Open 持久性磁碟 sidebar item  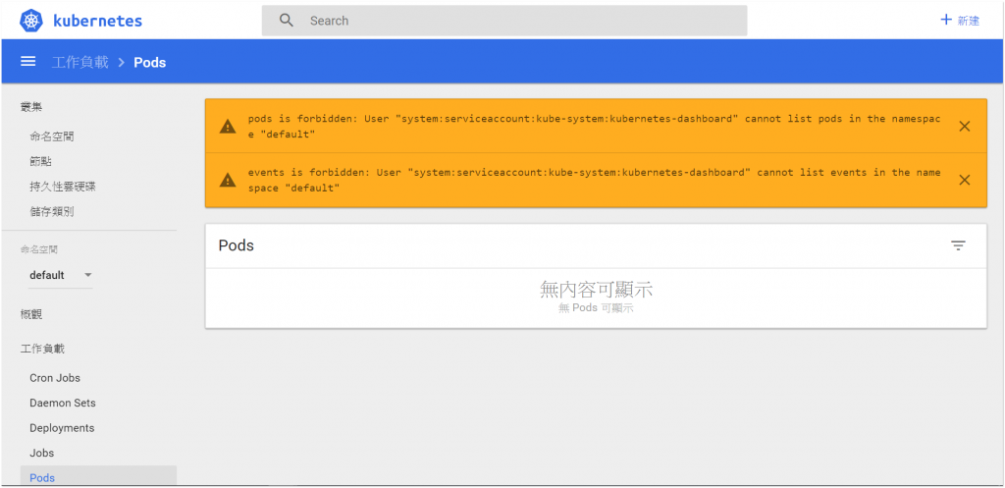pos(63,187)
